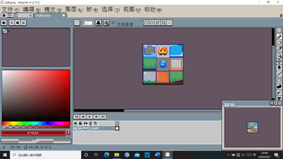
Task: Select the cel in frame 1
Action: pos(117,128)
